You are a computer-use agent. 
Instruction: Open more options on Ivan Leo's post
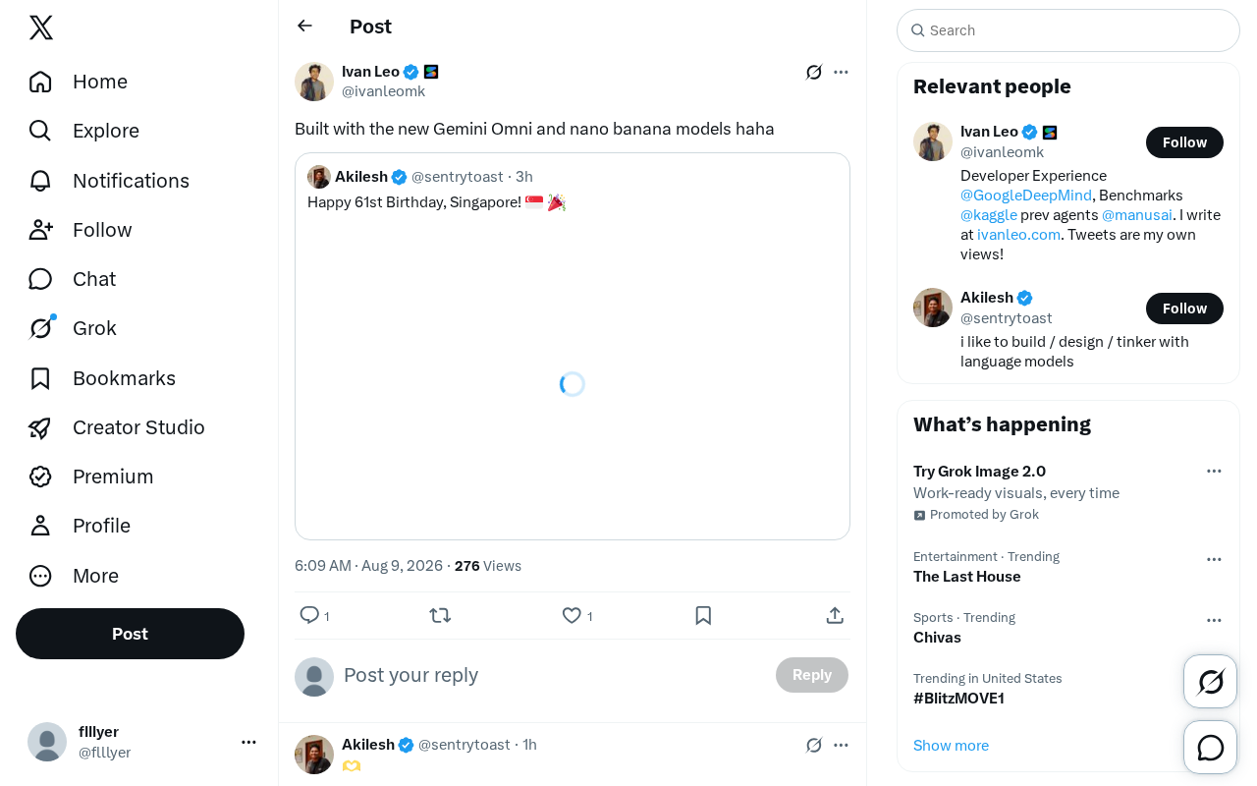(x=841, y=72)
